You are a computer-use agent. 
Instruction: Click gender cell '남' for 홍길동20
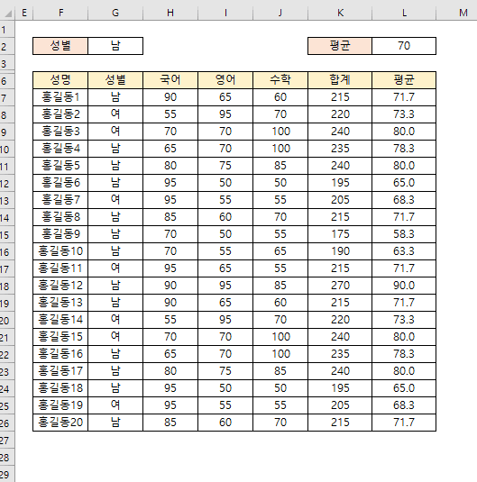pyautogui.click(x=115, y=423)
